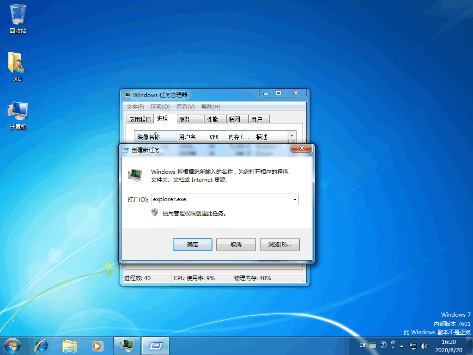Select the keyboard layout tray icon

372,345
